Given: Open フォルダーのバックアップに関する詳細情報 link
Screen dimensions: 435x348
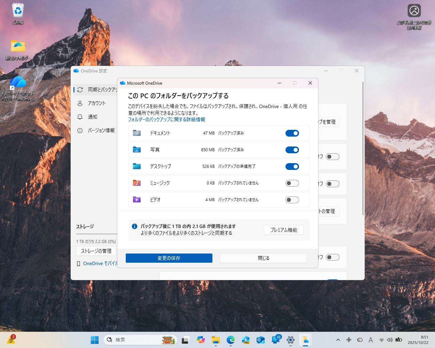Looking at the screenshot, I should tap(166, 119).
